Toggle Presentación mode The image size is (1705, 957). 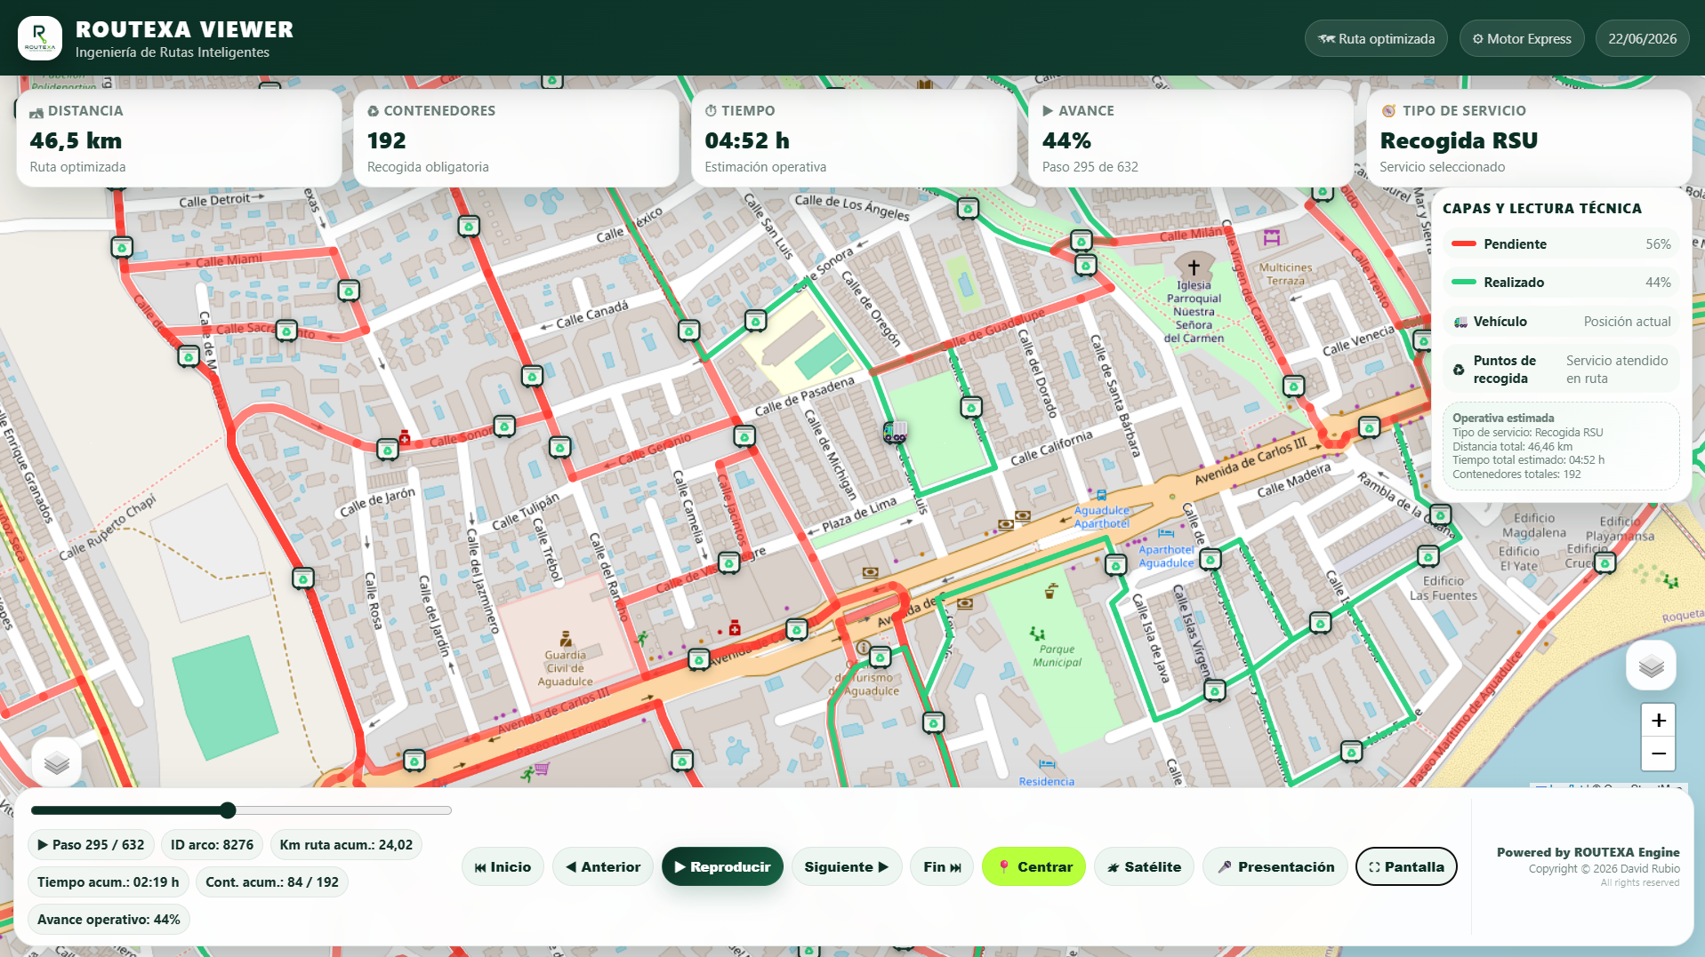1275,866
